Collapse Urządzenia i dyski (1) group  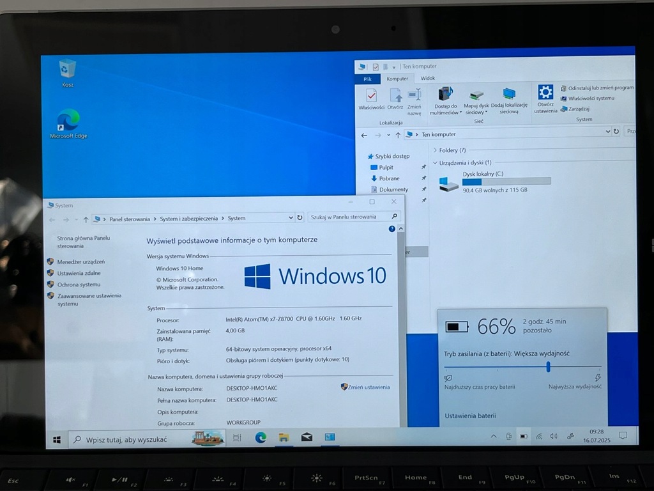pyautogui.click(x=435, y=163)
